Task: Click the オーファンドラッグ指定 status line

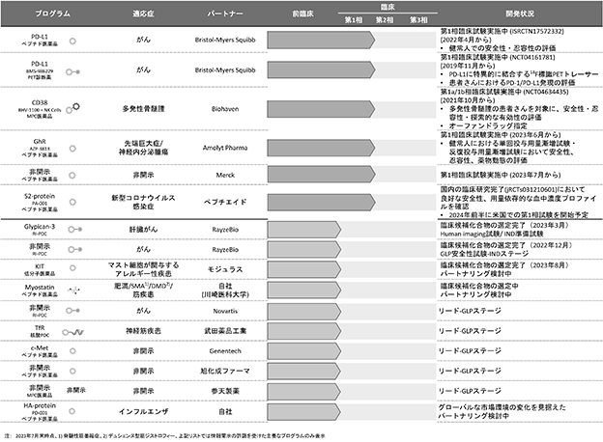Action: [488, 126]
